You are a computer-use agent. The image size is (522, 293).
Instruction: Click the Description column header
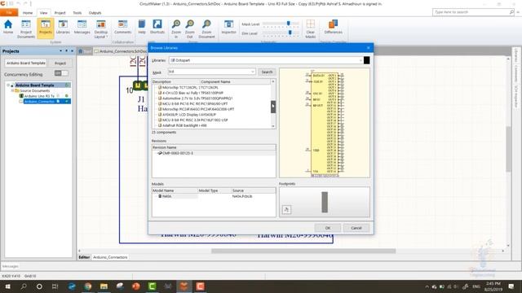(x=176, y=81)
